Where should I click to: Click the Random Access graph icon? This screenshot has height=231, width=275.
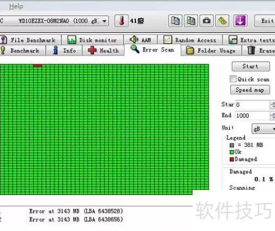[x=168, y=40]
